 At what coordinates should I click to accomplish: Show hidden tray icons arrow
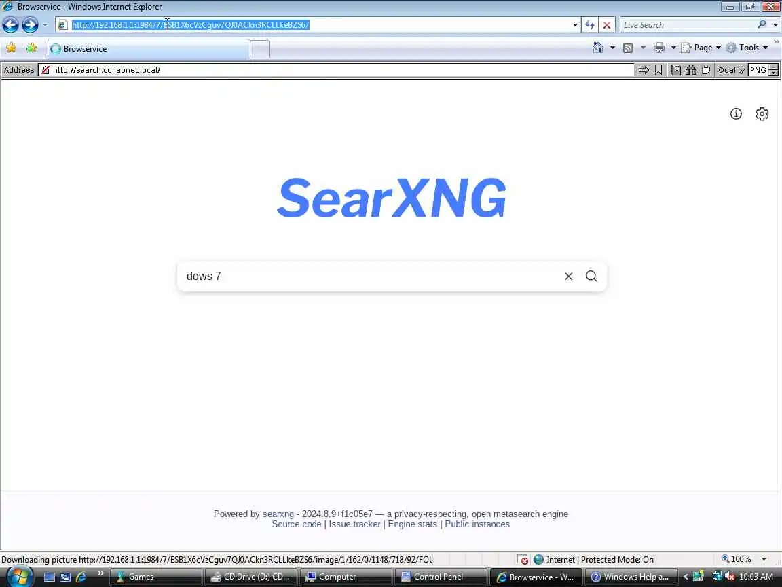click(686, 577)
